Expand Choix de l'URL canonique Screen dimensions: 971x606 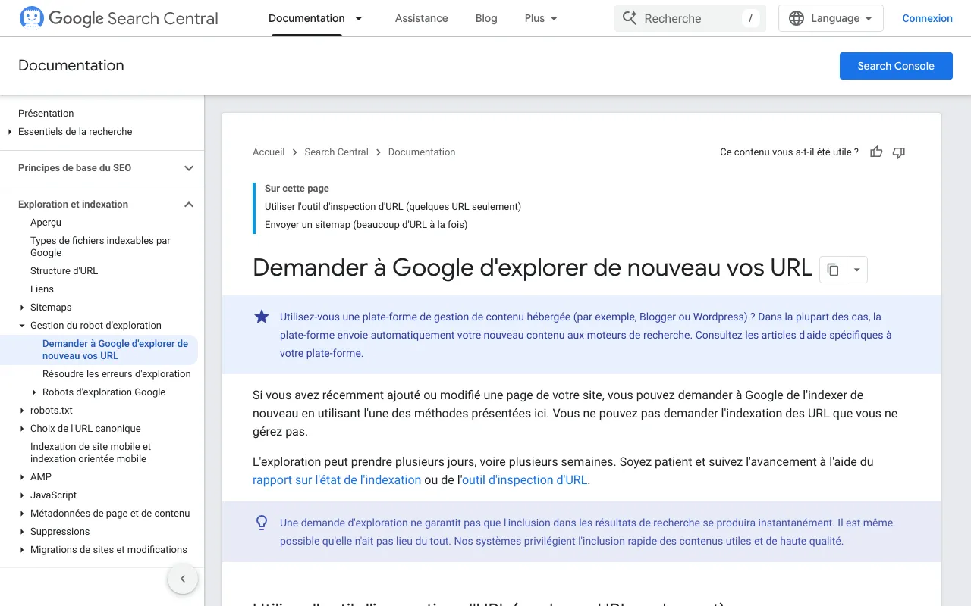pos(22,429)
